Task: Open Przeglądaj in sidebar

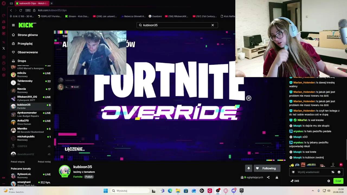Action: click(x=25, y=44)
